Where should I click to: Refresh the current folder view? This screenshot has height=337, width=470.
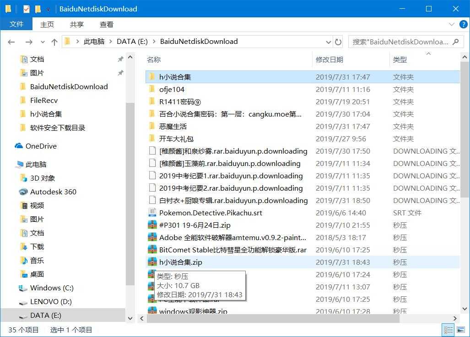coord(338,42)
